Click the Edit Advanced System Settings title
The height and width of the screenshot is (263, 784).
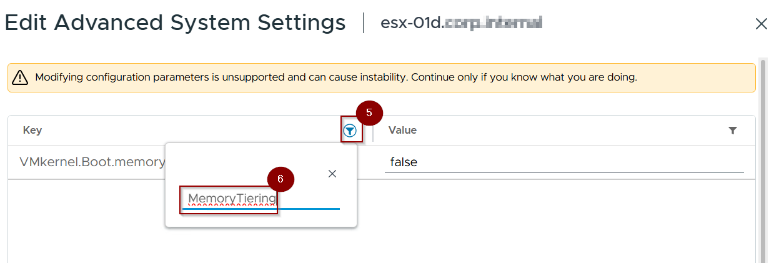[175, 23]
